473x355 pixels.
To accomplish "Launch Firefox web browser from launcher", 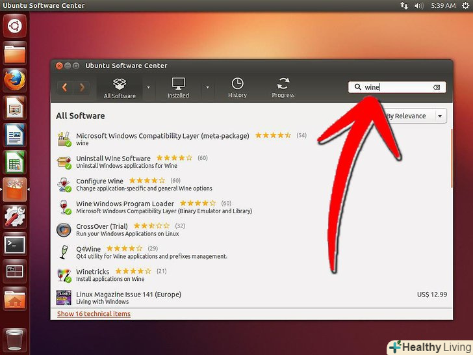I will coord(14,81).
